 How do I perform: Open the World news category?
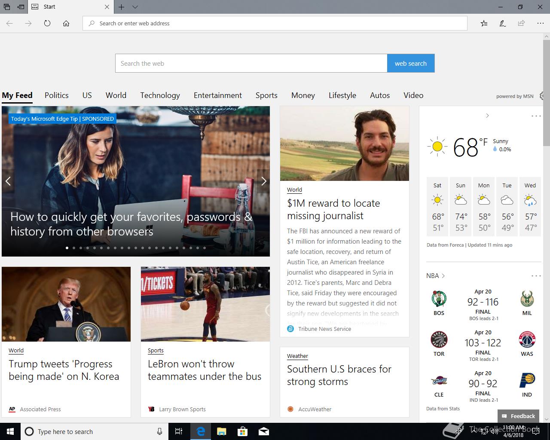pyautogui.click(x=116, y=95)
